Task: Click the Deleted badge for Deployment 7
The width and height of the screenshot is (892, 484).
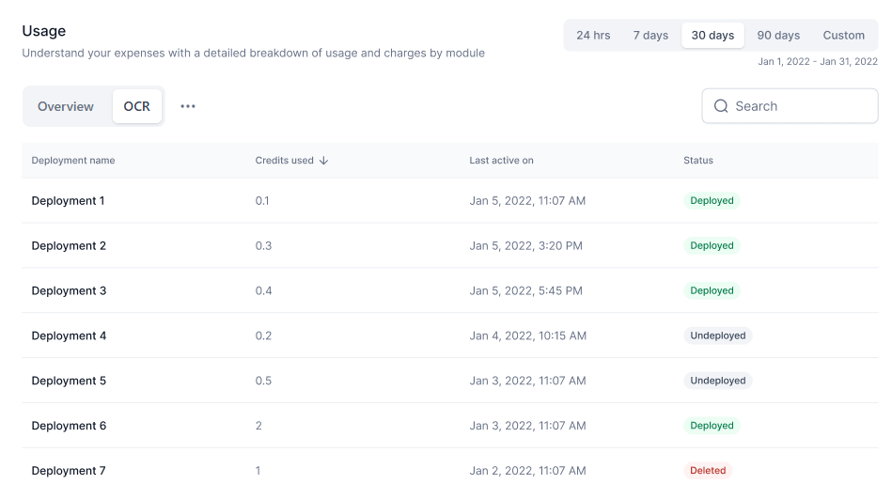Action: pos(708,470)
